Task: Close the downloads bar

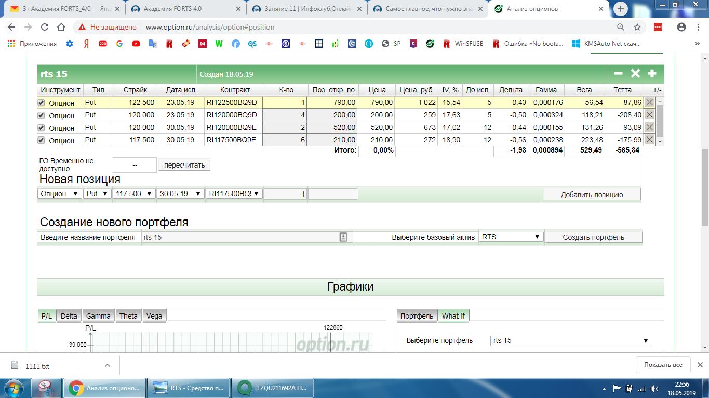Action: click(x=700, y=365)
